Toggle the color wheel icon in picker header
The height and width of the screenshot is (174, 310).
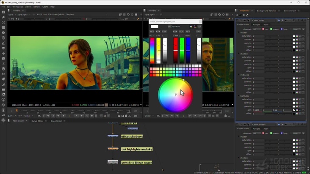point(191,27)
